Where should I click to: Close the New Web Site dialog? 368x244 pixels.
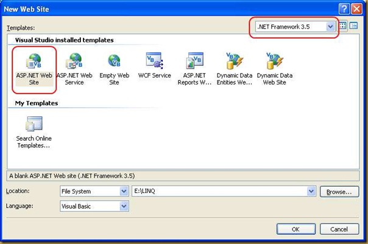coord(357,9)
